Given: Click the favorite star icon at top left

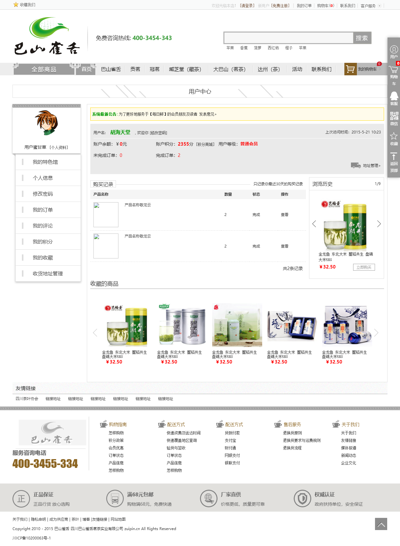Looking at the screenshot, I should 16,5.
